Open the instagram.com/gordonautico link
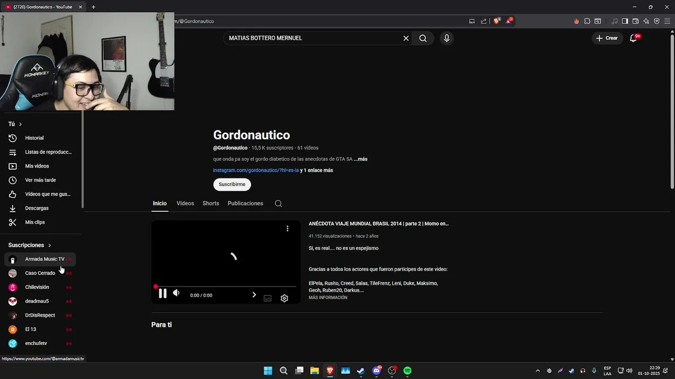This screenshot has height=379, width=675. coord(256,171)
